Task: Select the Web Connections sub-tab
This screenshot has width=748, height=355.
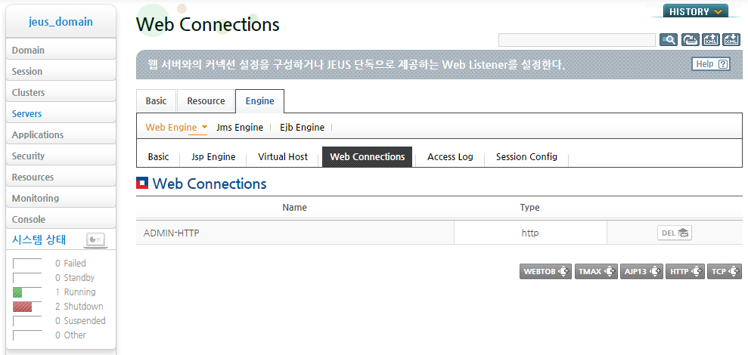Action: [x=368, y=157]
